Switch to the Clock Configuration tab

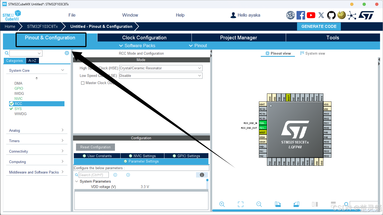tap(144, 38)
